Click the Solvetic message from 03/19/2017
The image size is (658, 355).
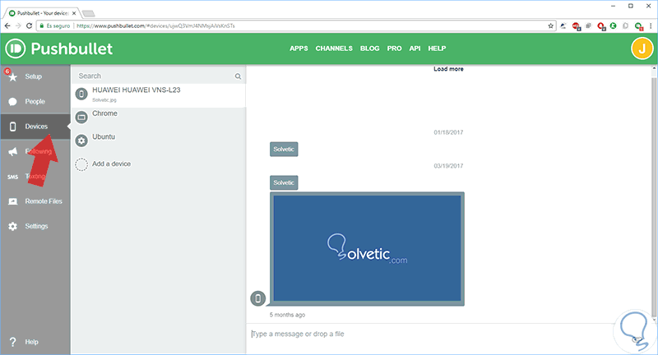(284, 182)
